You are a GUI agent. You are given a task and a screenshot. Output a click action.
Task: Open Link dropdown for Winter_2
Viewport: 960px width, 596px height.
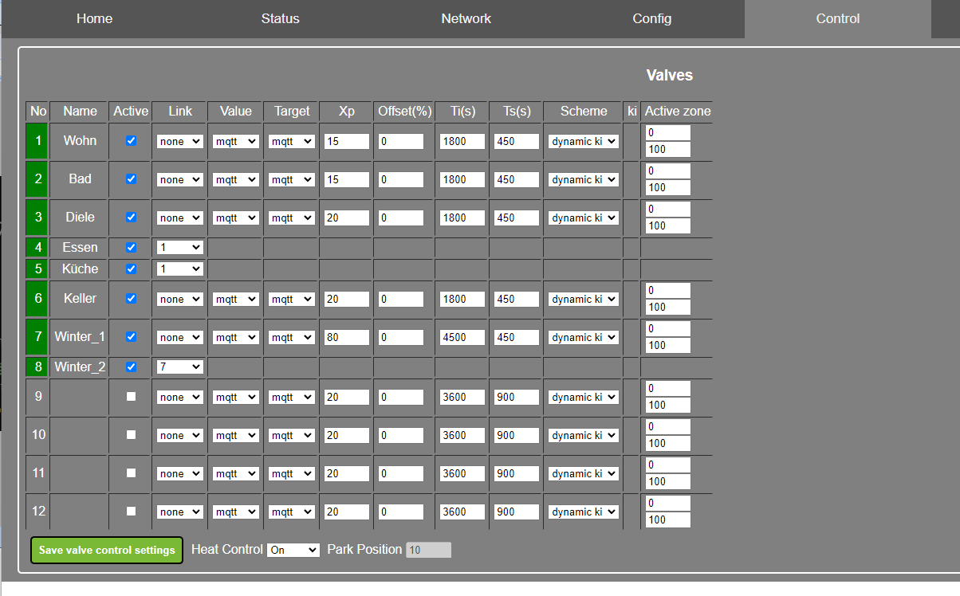point(179,367)
